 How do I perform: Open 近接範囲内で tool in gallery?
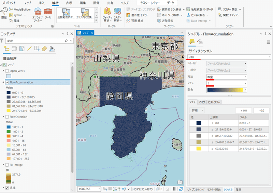[66, 13]
